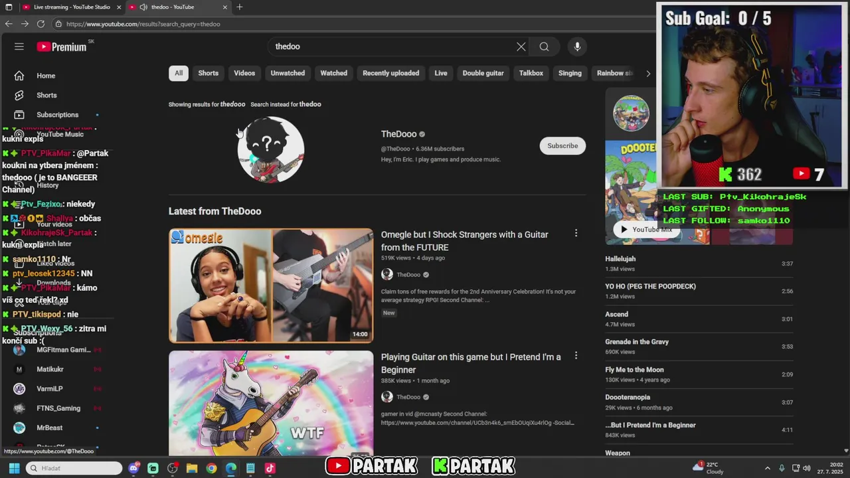Open the Windows Start menu
The height and width of the screenshot is (478, 850).
pos(14,468)
